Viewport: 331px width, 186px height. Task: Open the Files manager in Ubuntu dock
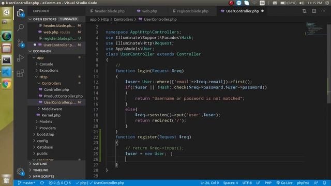7,48
